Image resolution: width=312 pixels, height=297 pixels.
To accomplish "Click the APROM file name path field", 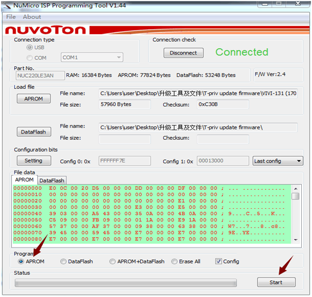I will pyautogui.click(x=198, y=93).
